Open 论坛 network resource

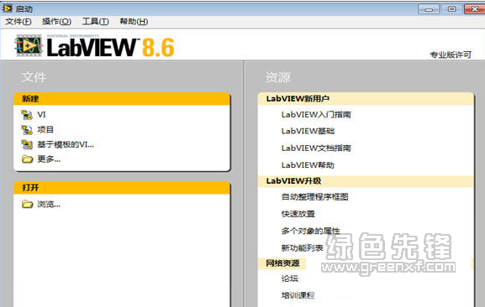(x=290, y=278)
